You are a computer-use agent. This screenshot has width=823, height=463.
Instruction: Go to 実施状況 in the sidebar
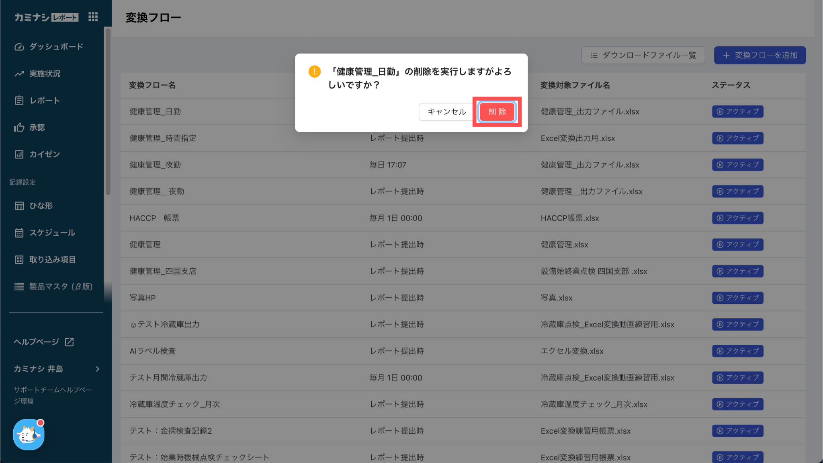click(x=45, y=74)
